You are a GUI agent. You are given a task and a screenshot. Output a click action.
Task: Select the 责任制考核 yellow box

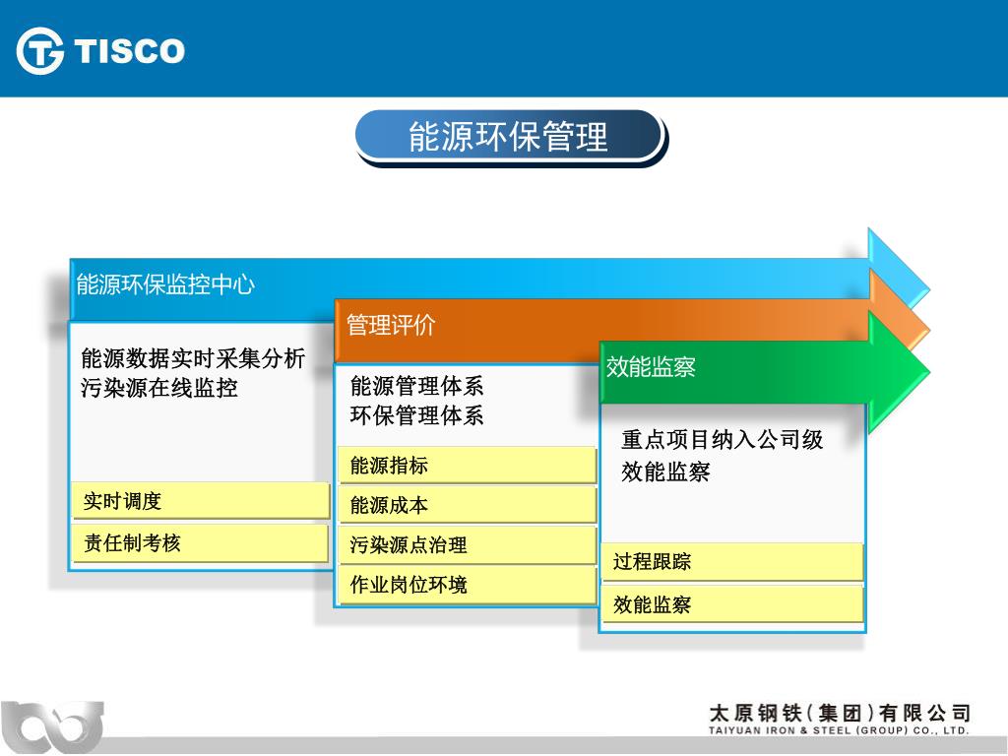(201, 543)
